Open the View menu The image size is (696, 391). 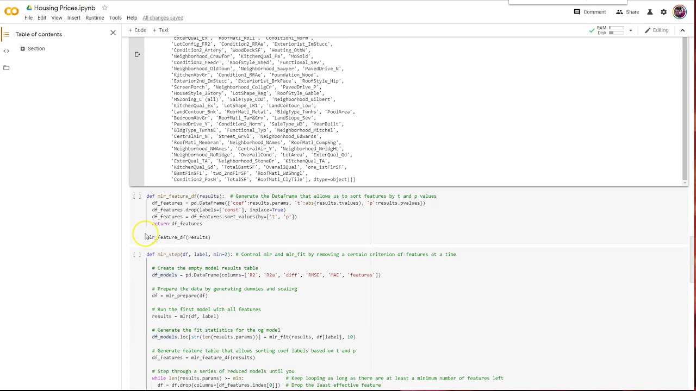point(57,18)
